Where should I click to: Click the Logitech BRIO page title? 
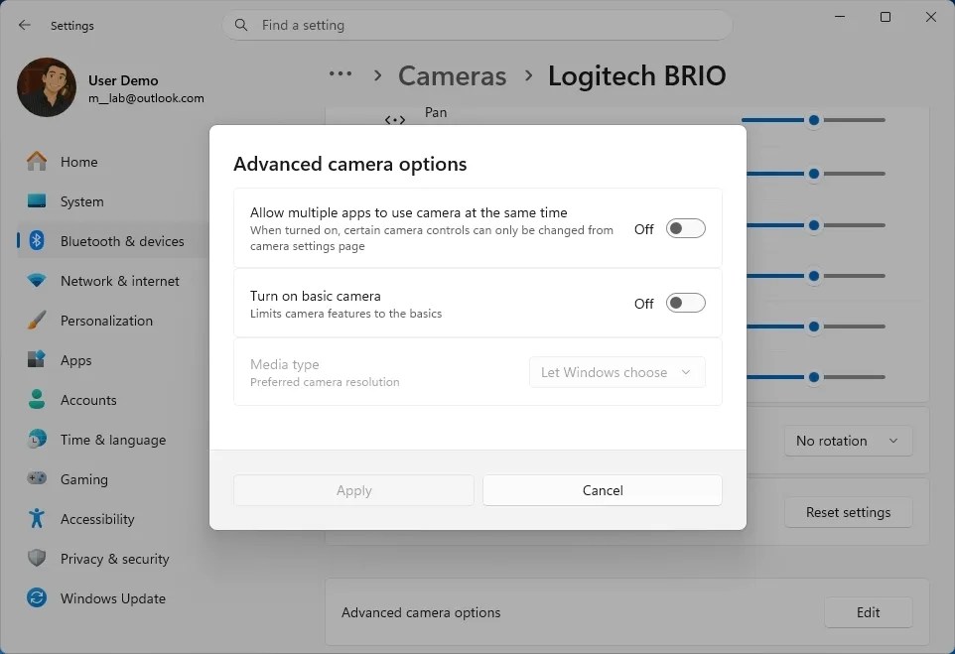click(x=636, y=76)
